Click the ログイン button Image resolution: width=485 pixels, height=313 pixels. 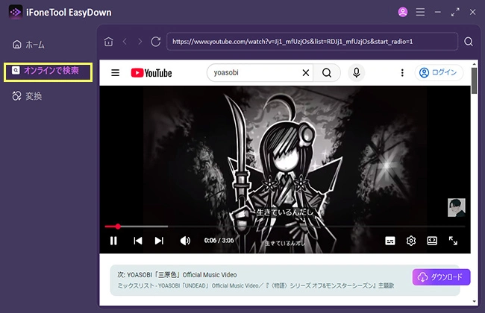coord(439,72)
